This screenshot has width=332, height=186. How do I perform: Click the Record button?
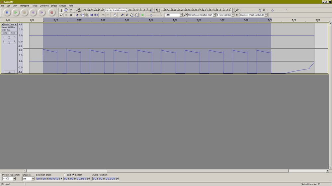pyautogui.click(x=51, y=13)
